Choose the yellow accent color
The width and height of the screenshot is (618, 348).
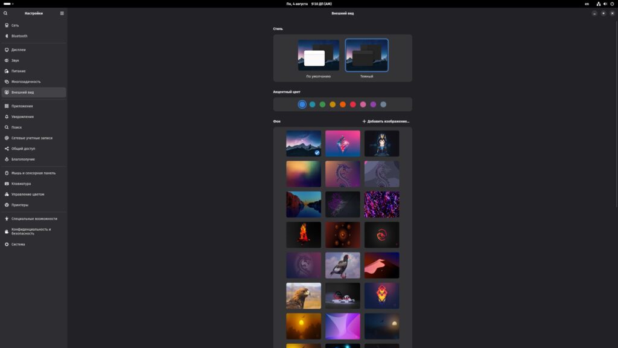point(333,105)
